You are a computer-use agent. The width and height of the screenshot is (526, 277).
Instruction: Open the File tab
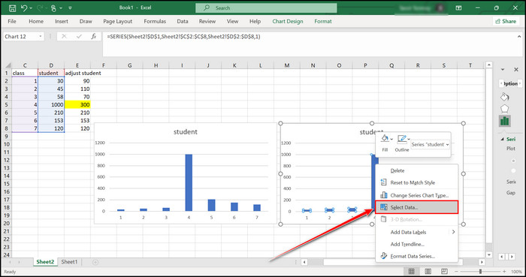click(12, 21)
